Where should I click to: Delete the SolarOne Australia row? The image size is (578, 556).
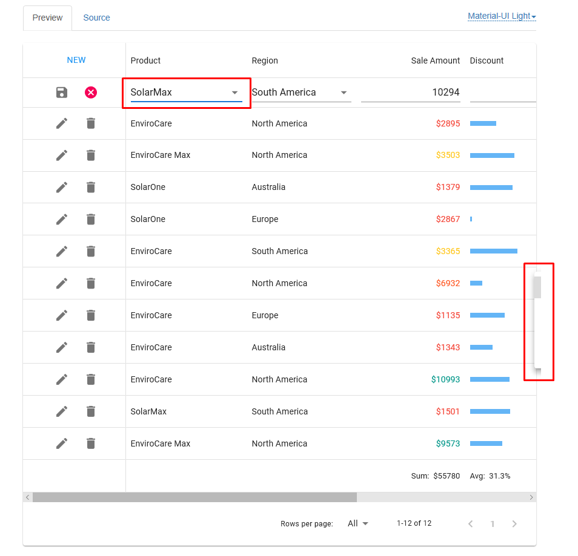click(90, 187)
